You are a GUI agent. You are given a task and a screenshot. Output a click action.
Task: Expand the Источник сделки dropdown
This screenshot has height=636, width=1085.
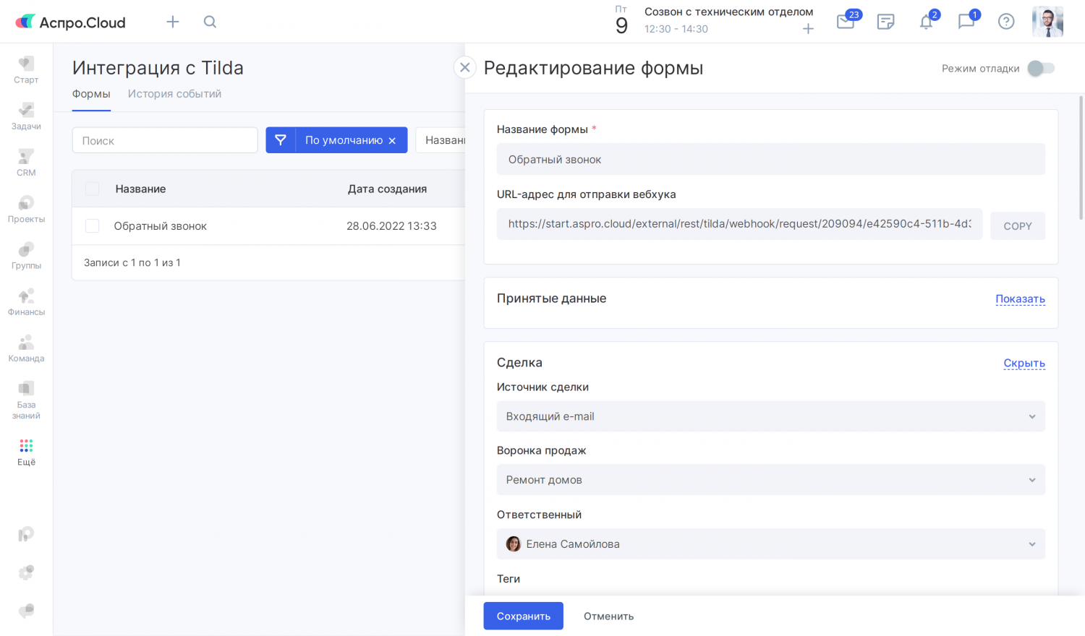click(770, 416)
